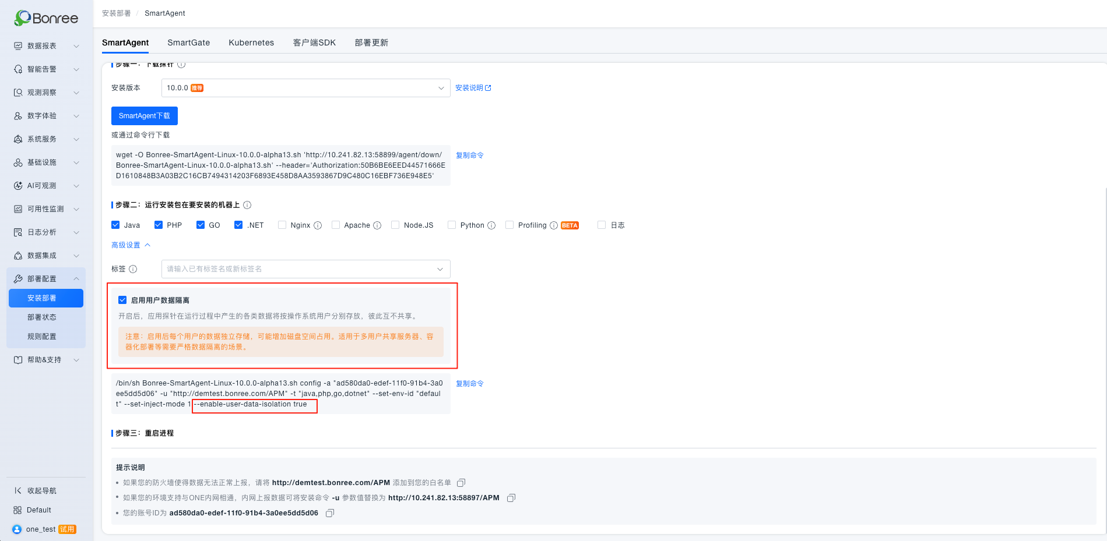Click the 帮助&支持 book icon
The height and width of the screenshot is (541, 1107).
click(x=18, y=360)
